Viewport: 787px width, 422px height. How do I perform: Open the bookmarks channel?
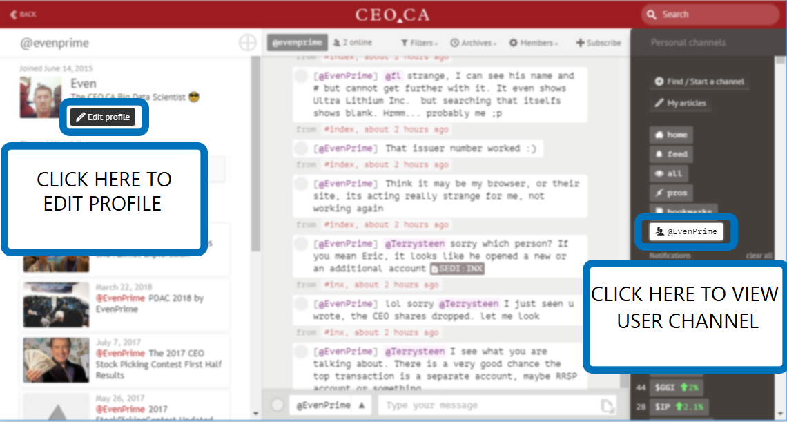pyautogui.click(x=683, y=210)
